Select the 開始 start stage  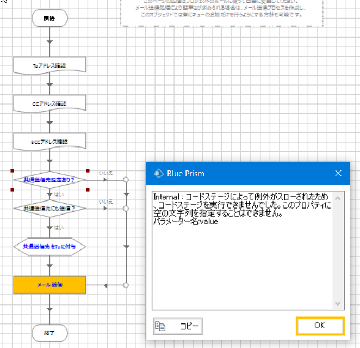coord(49,18)
